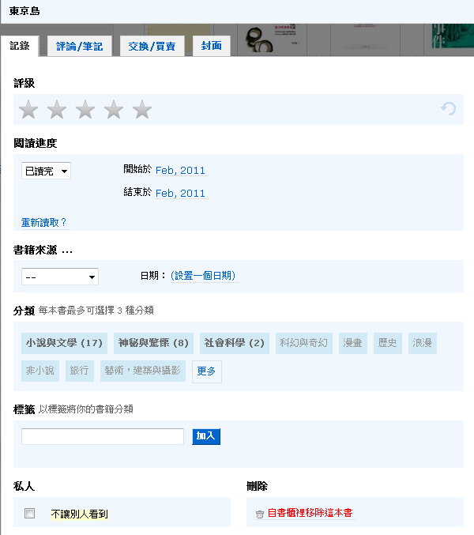The height and width of the screenshot is (535, 474).
Task: Focus the 標籤 tag input field
Action: [x=102, y=436]
